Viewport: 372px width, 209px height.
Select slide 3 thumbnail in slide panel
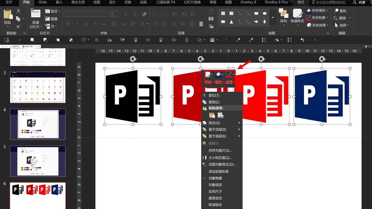pos(38,87)
